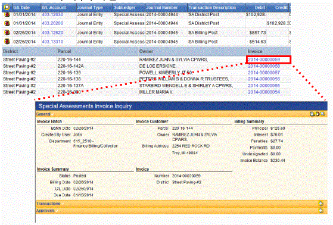Select the Parcel column header

(x=64, y=51)
